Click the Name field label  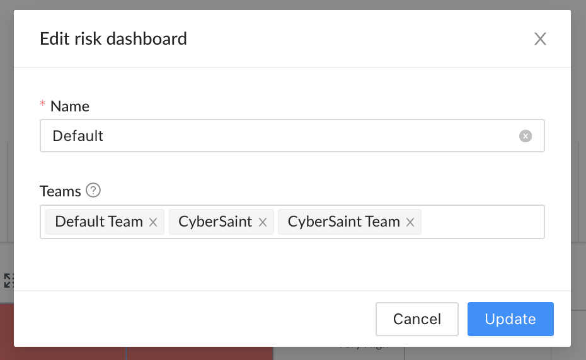70,106
